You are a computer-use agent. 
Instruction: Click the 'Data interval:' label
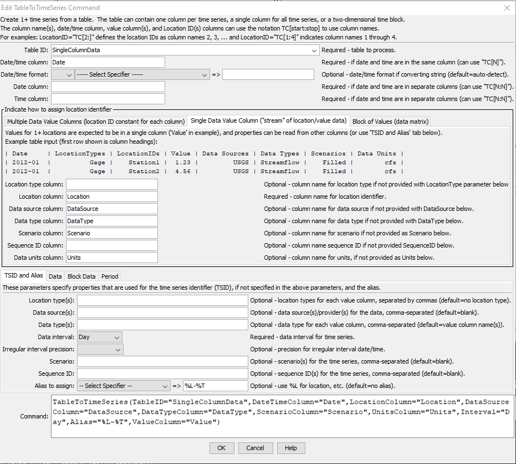pos(56,337)
